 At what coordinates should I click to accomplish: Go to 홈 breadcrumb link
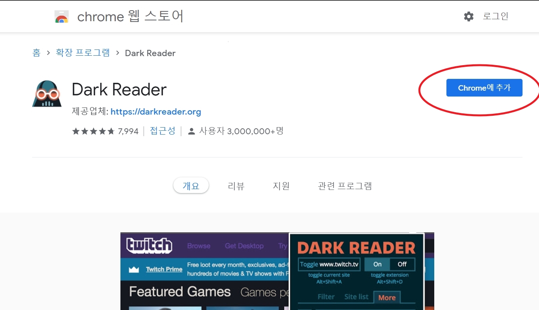36,53
